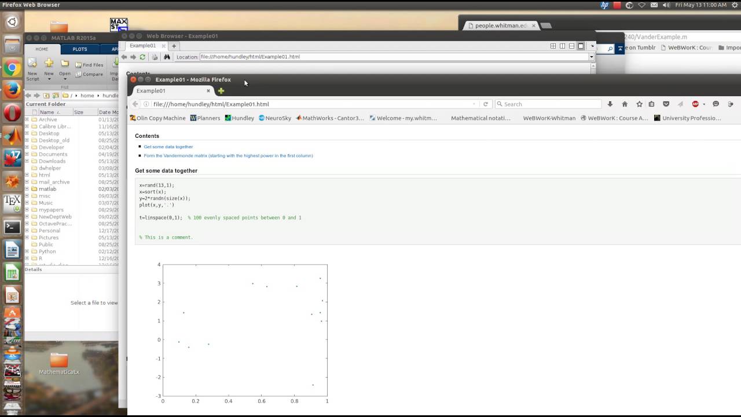Expand the Python folder
The height and width of the screenshot is (417, 741).
(x=27, y=251)
